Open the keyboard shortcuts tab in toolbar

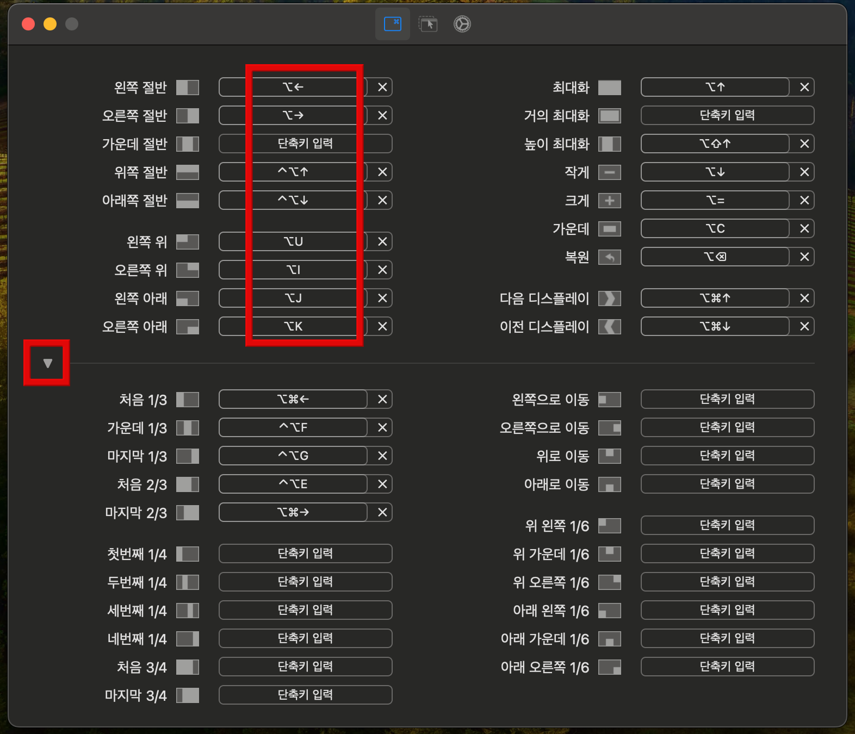[393, 24]
